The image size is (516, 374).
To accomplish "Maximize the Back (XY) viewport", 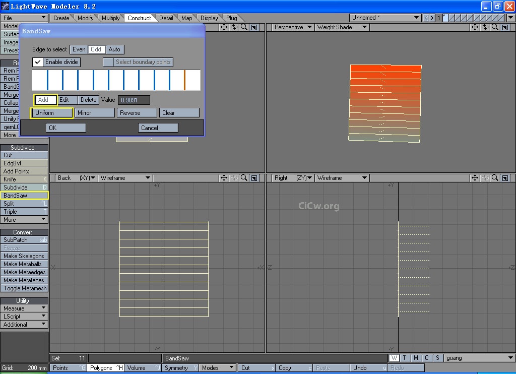I will tap(254, 178).
